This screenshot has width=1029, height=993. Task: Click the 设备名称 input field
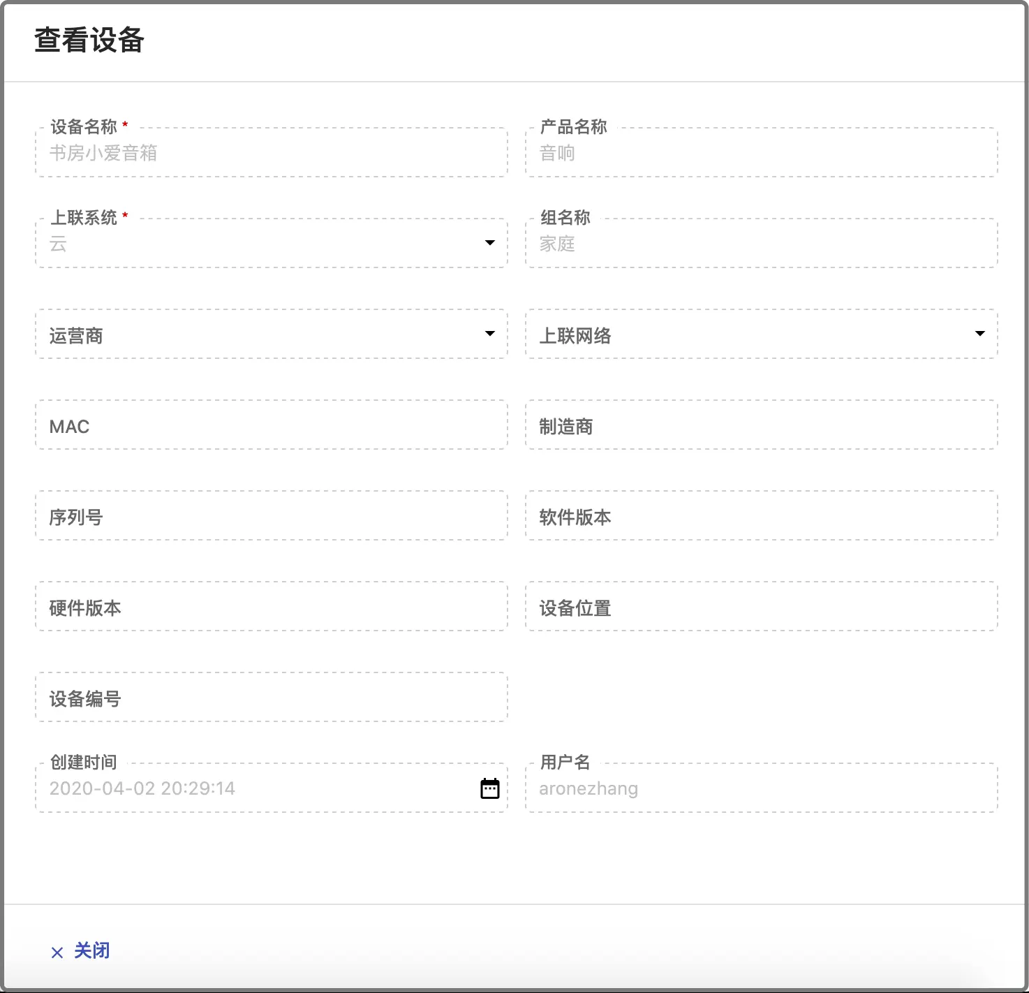click(x=272, y=153)
